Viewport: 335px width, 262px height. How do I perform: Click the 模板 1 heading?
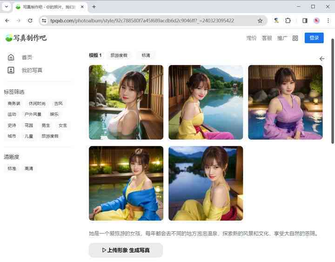(95, 55)
